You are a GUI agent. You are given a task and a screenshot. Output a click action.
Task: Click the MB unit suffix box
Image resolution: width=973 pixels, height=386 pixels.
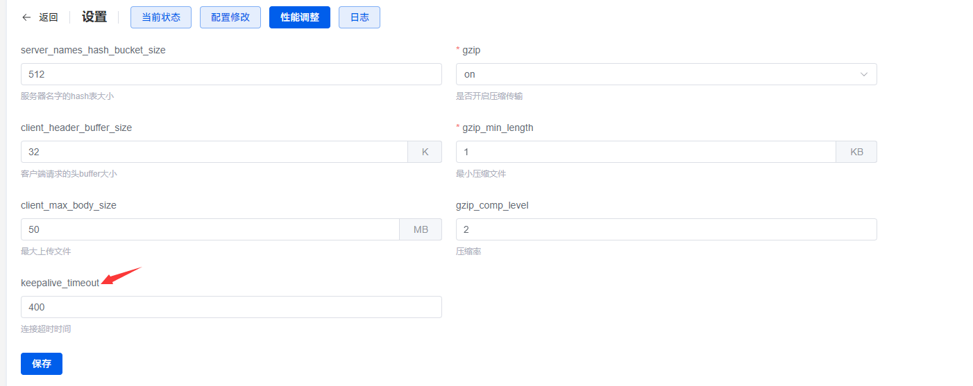(421, 229)
